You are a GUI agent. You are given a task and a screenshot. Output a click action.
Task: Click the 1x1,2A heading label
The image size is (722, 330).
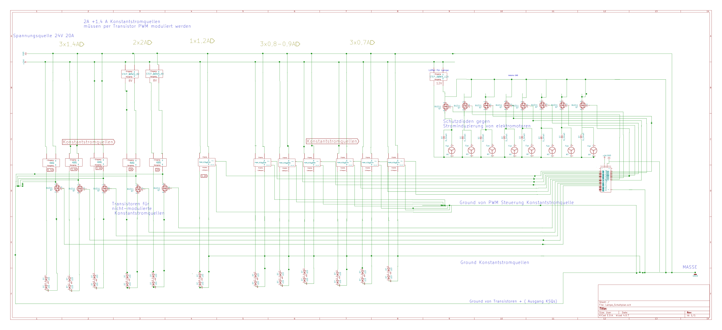point(202,41)
